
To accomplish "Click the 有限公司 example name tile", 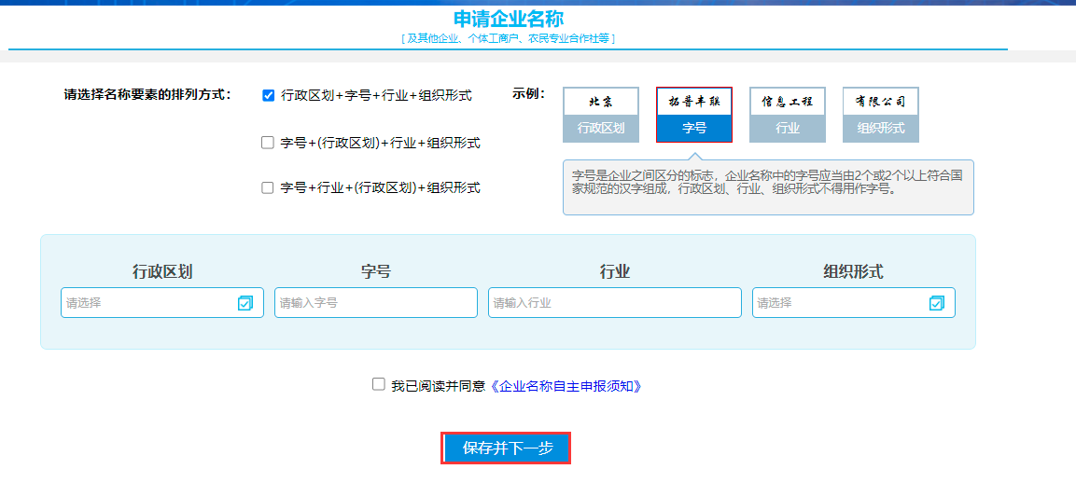I will click(881, 102).
